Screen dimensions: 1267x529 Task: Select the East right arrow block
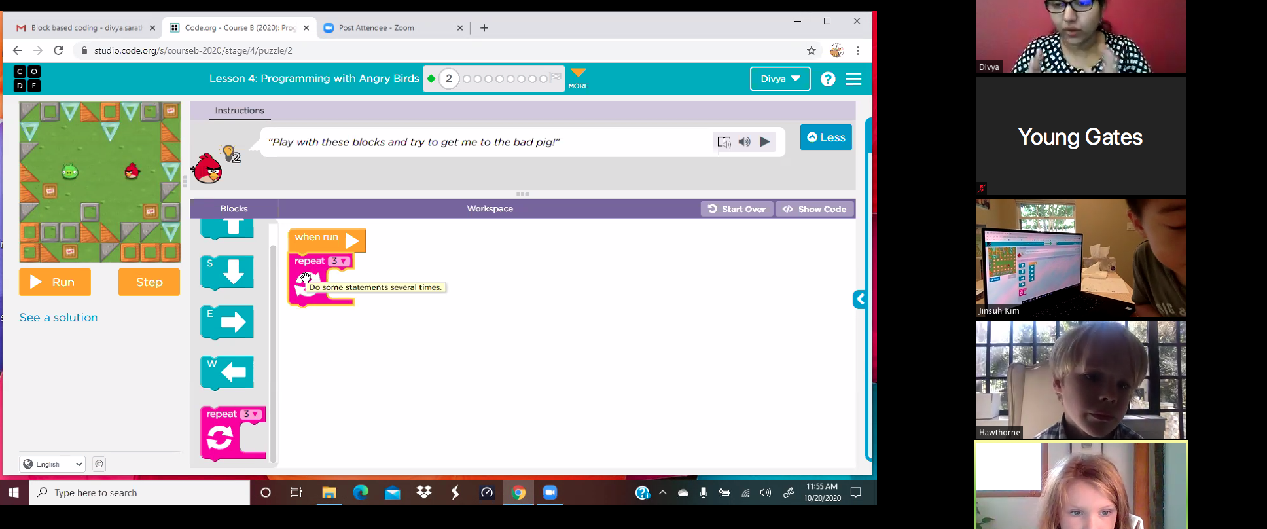pos(227,322)
